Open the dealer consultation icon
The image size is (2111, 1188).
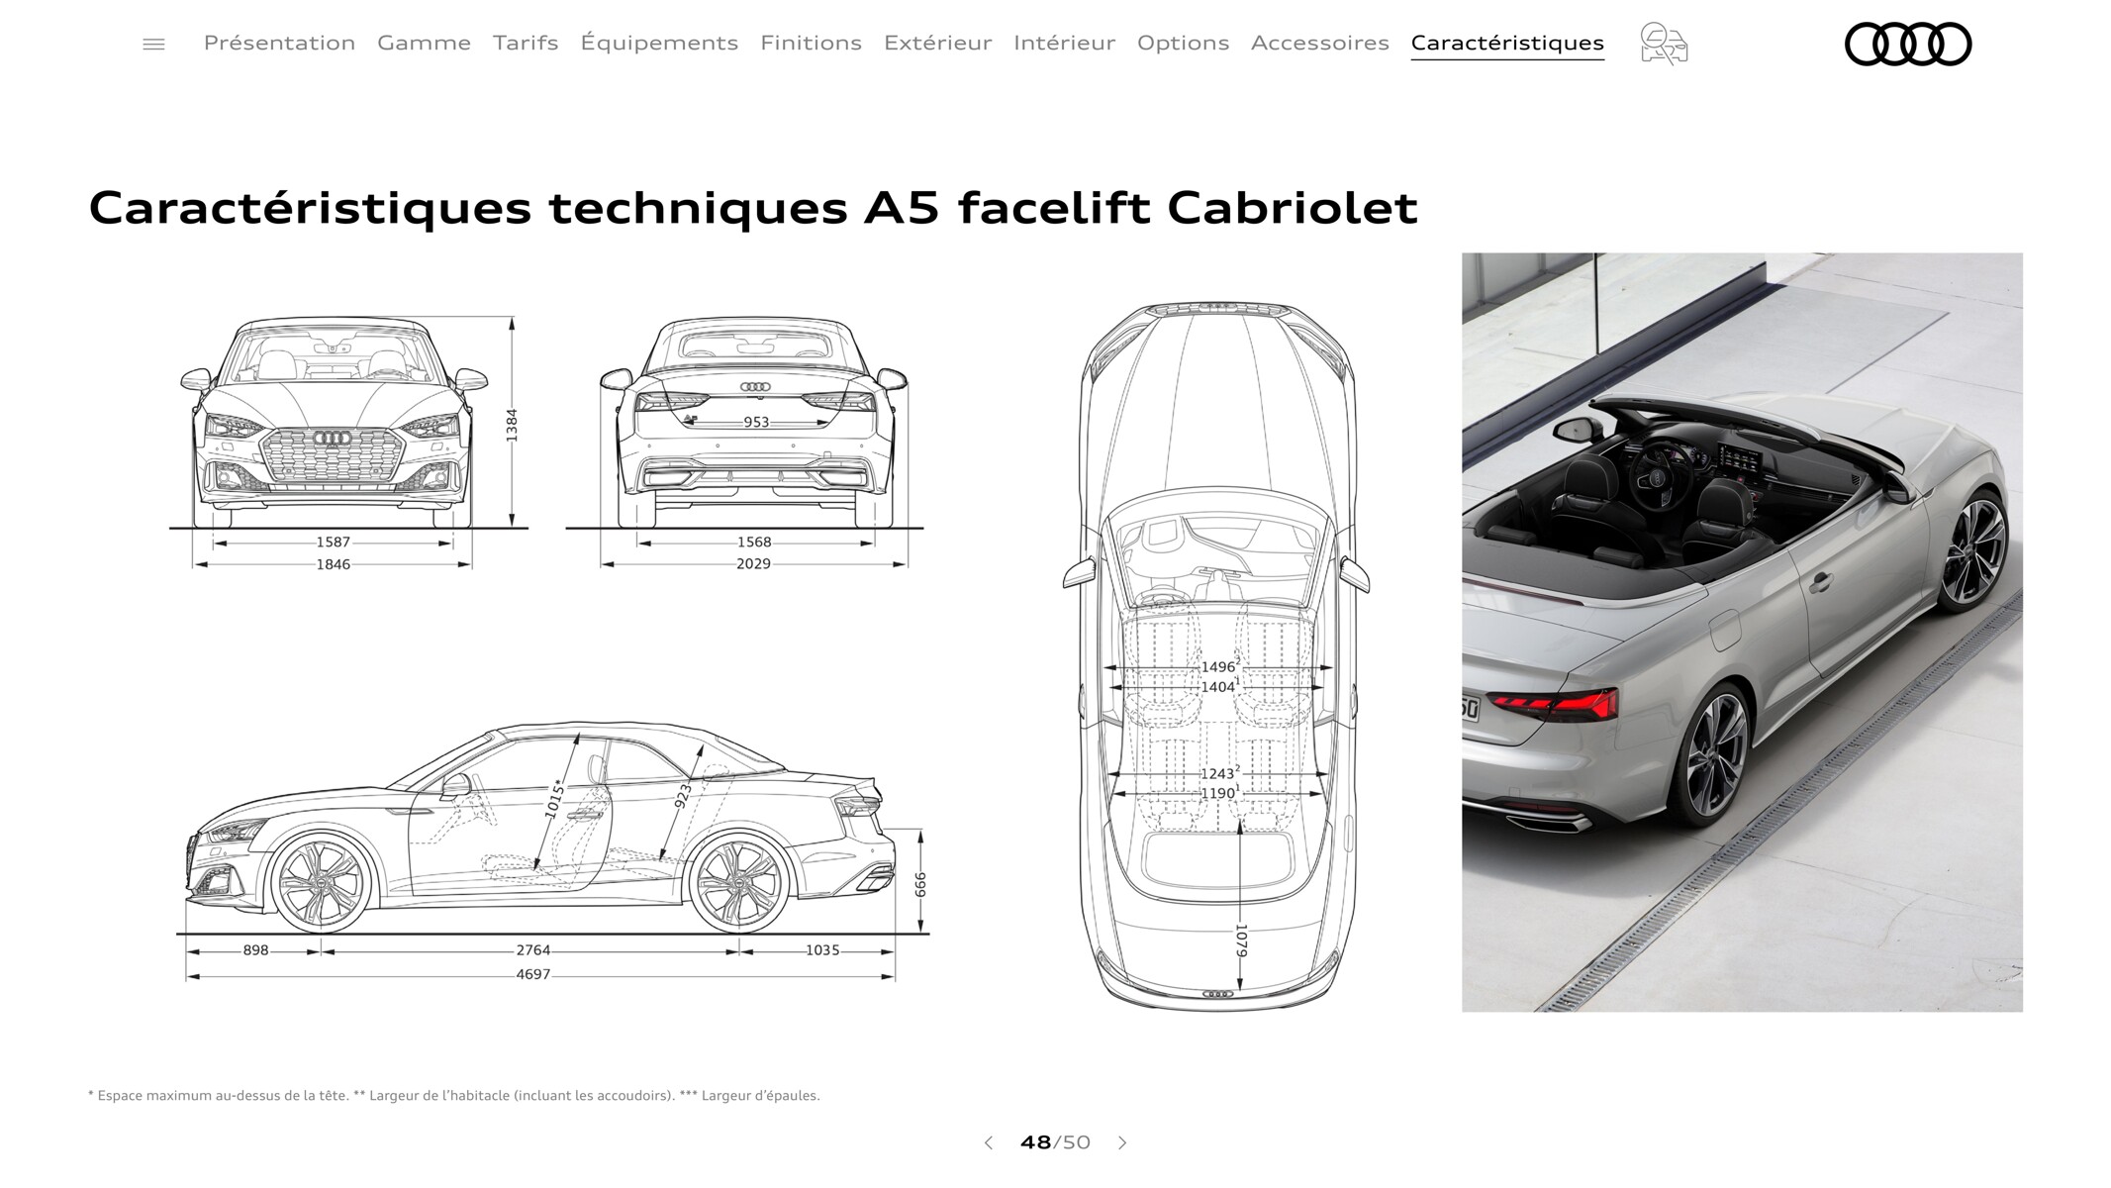(1664, 44)
